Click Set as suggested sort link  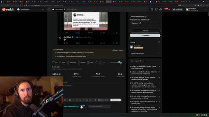(x=70, y=107)
